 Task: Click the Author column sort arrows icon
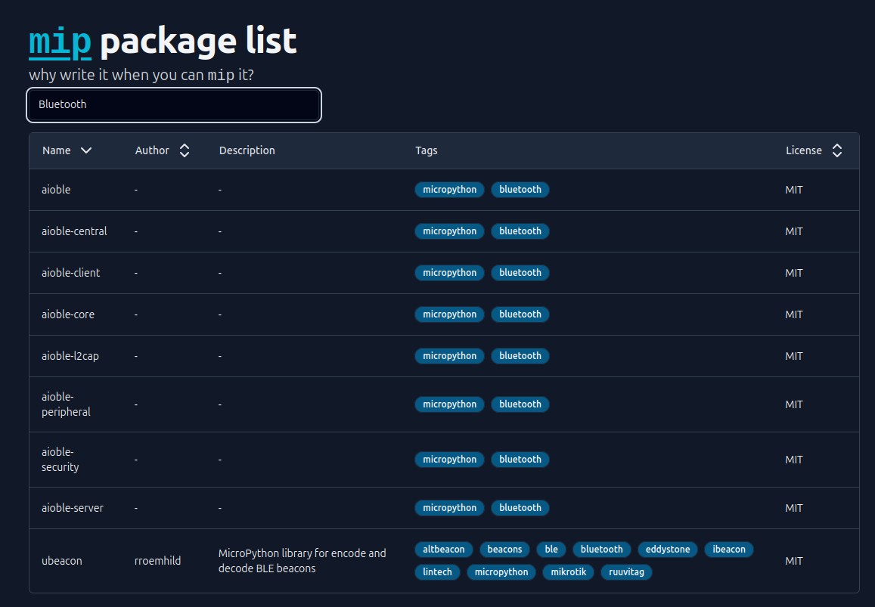click(x=185, y=150)
